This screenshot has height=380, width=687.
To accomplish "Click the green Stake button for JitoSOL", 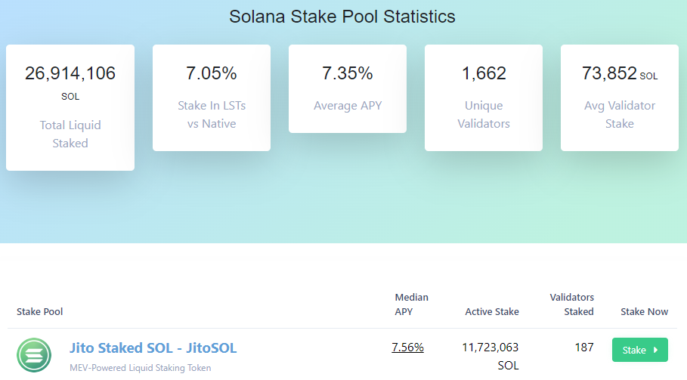I will [x=639, y=350].
